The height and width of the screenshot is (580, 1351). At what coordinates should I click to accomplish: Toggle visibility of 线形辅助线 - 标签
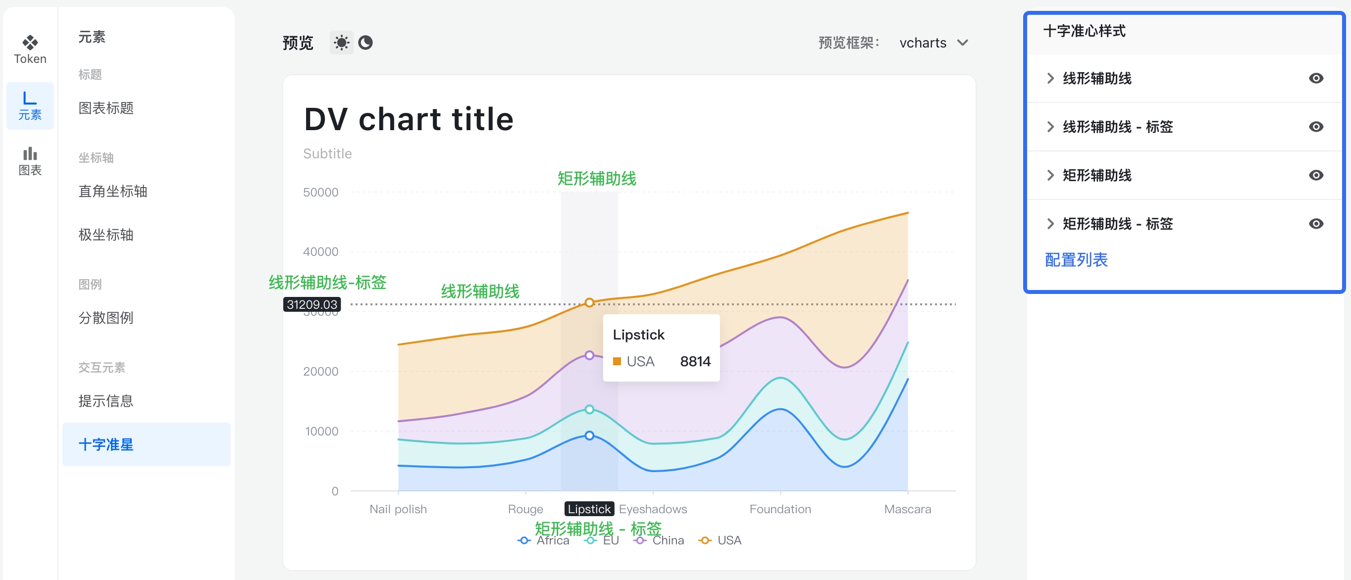pyautogui.click(x=1315, y=127)
